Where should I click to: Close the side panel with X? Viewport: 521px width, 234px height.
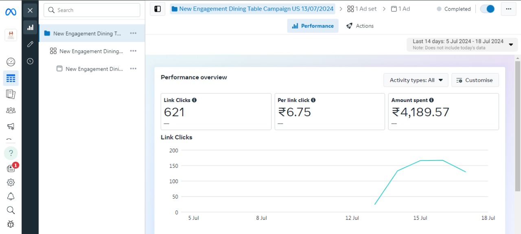[x=30, y=11]
